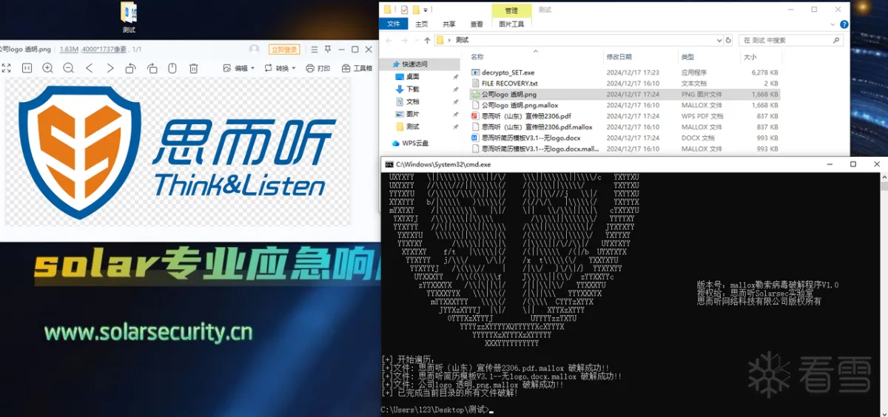The height and width of the screenshot is (417, 888).
Task: Click the cmd window vertical scrollbar
Action: tap(884, 294)
